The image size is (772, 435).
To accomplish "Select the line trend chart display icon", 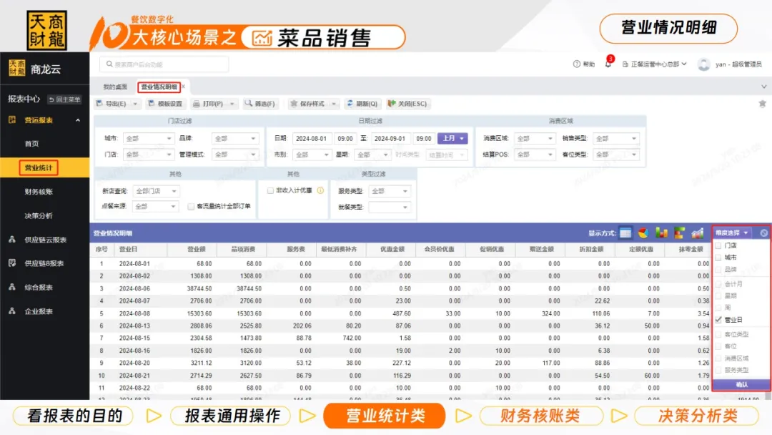I will (697, 233).
